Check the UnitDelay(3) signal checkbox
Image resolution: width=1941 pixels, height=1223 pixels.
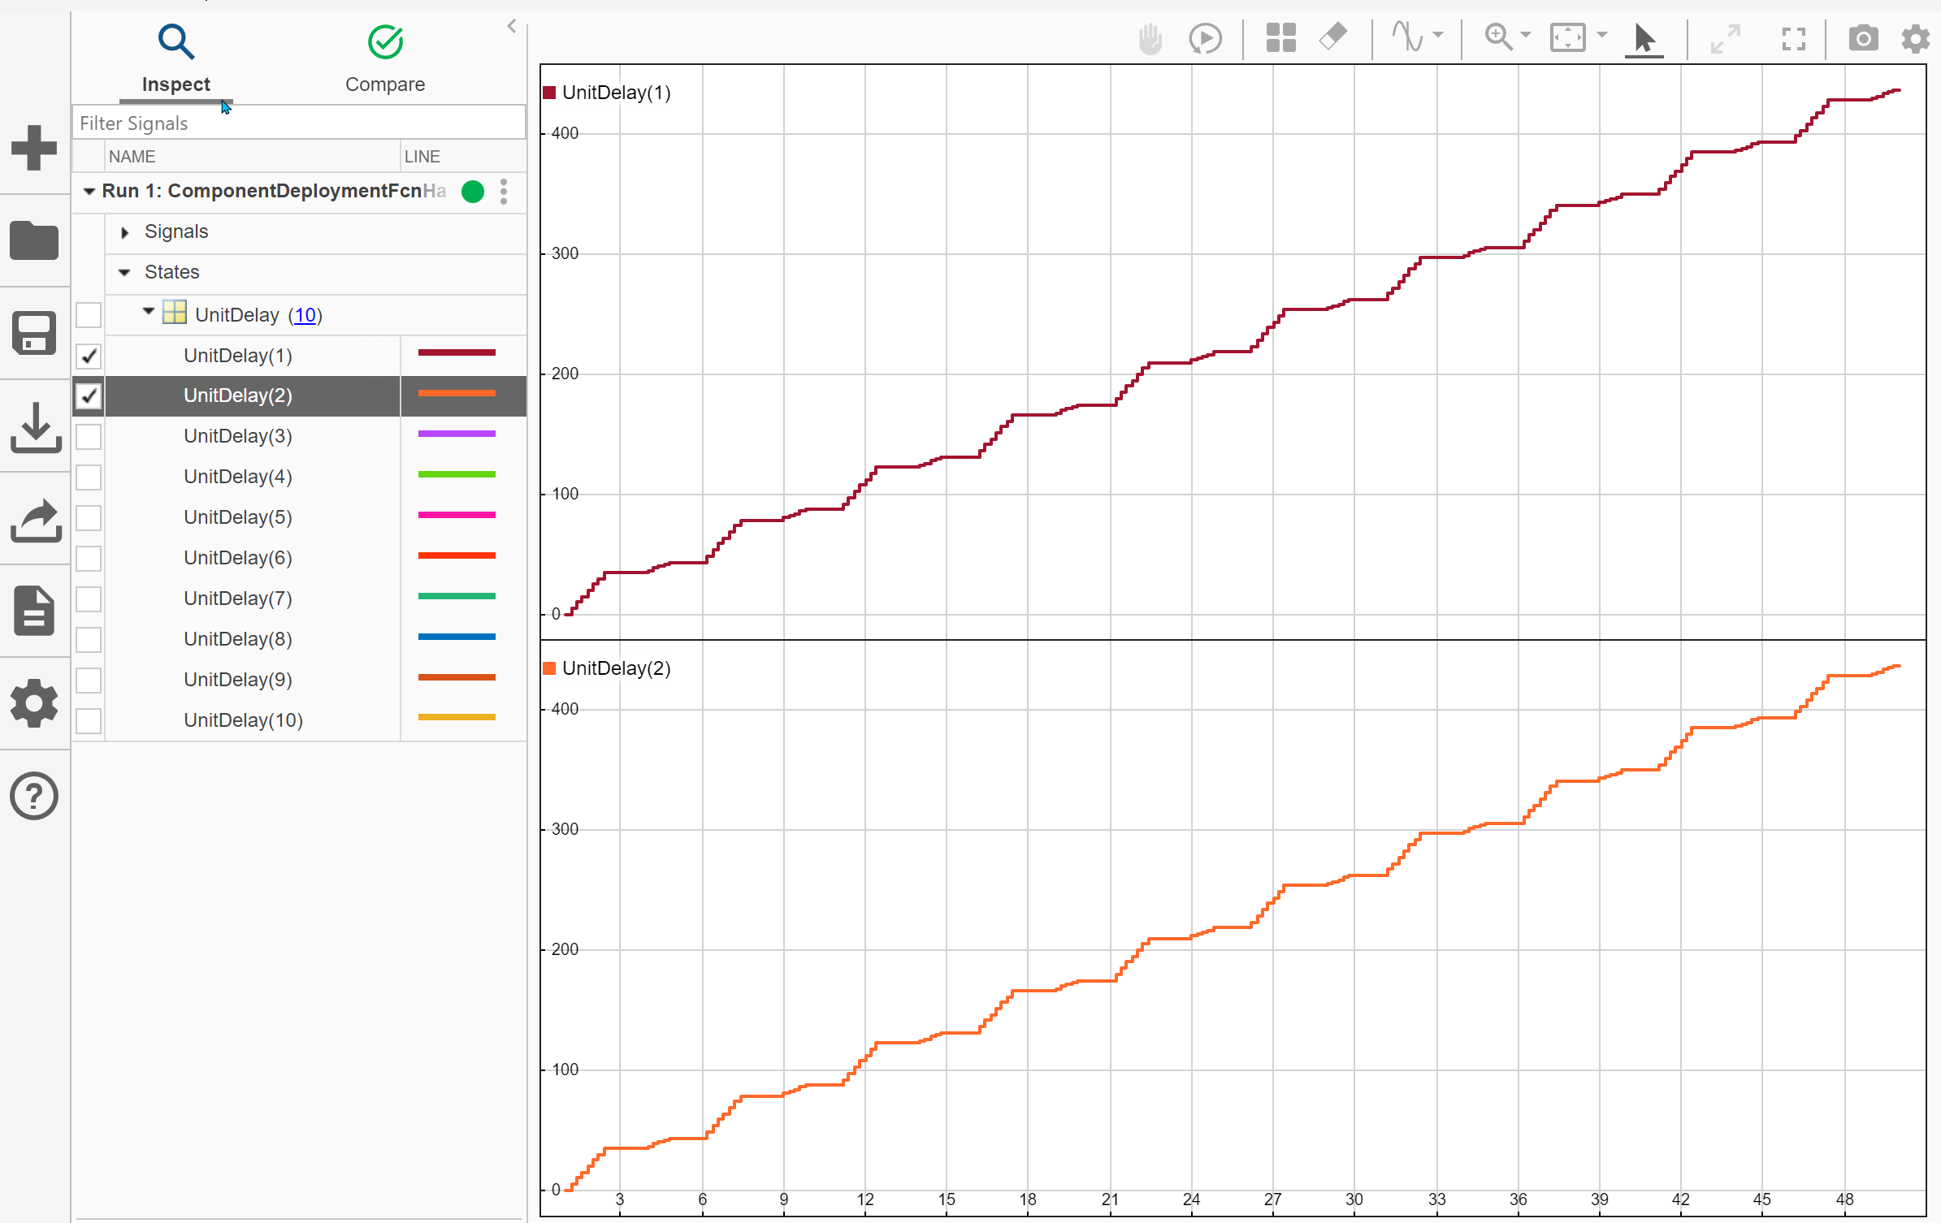coord(89,437)
